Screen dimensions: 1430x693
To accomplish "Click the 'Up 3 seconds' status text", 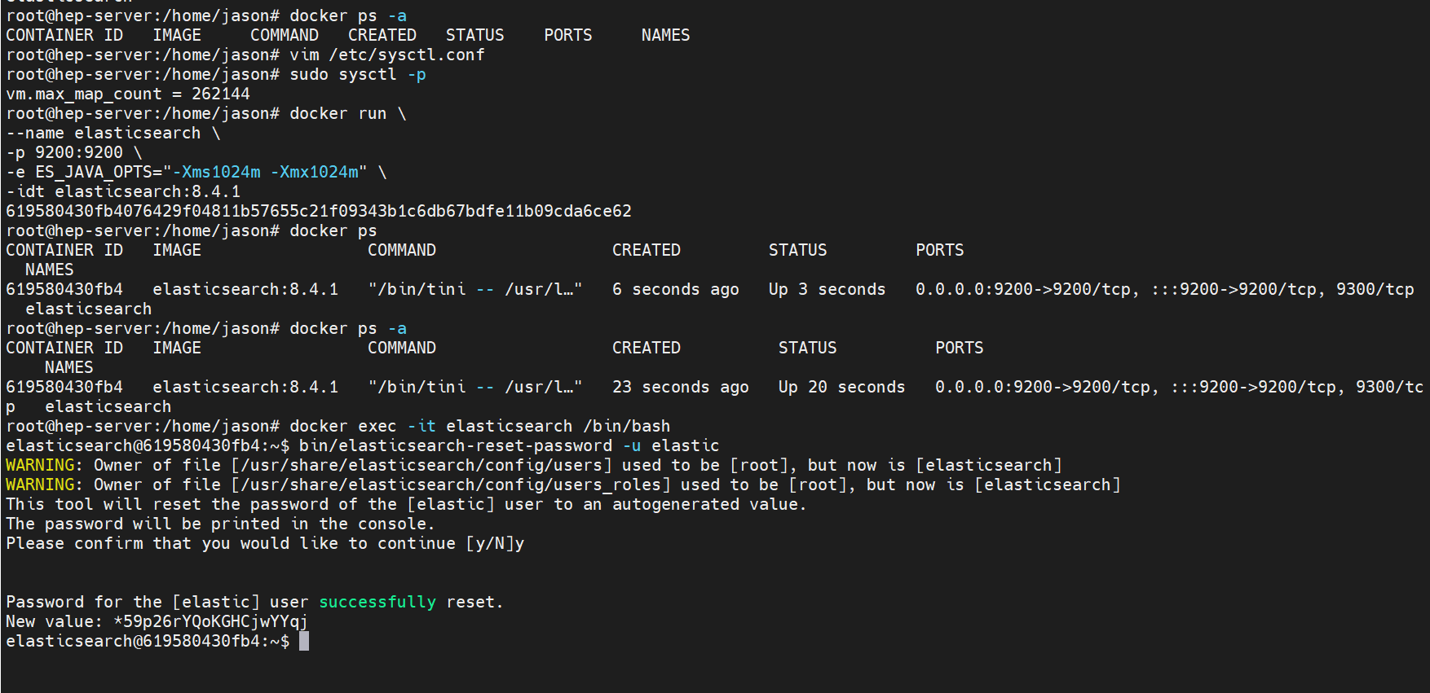I will [826, 289].
